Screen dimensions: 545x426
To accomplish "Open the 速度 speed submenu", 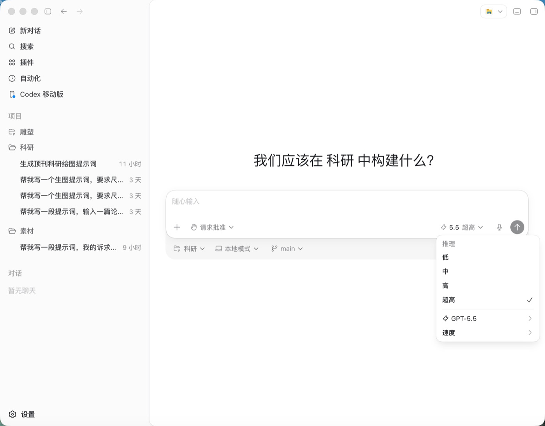I will pyautogui.click(x=488, y=333).
